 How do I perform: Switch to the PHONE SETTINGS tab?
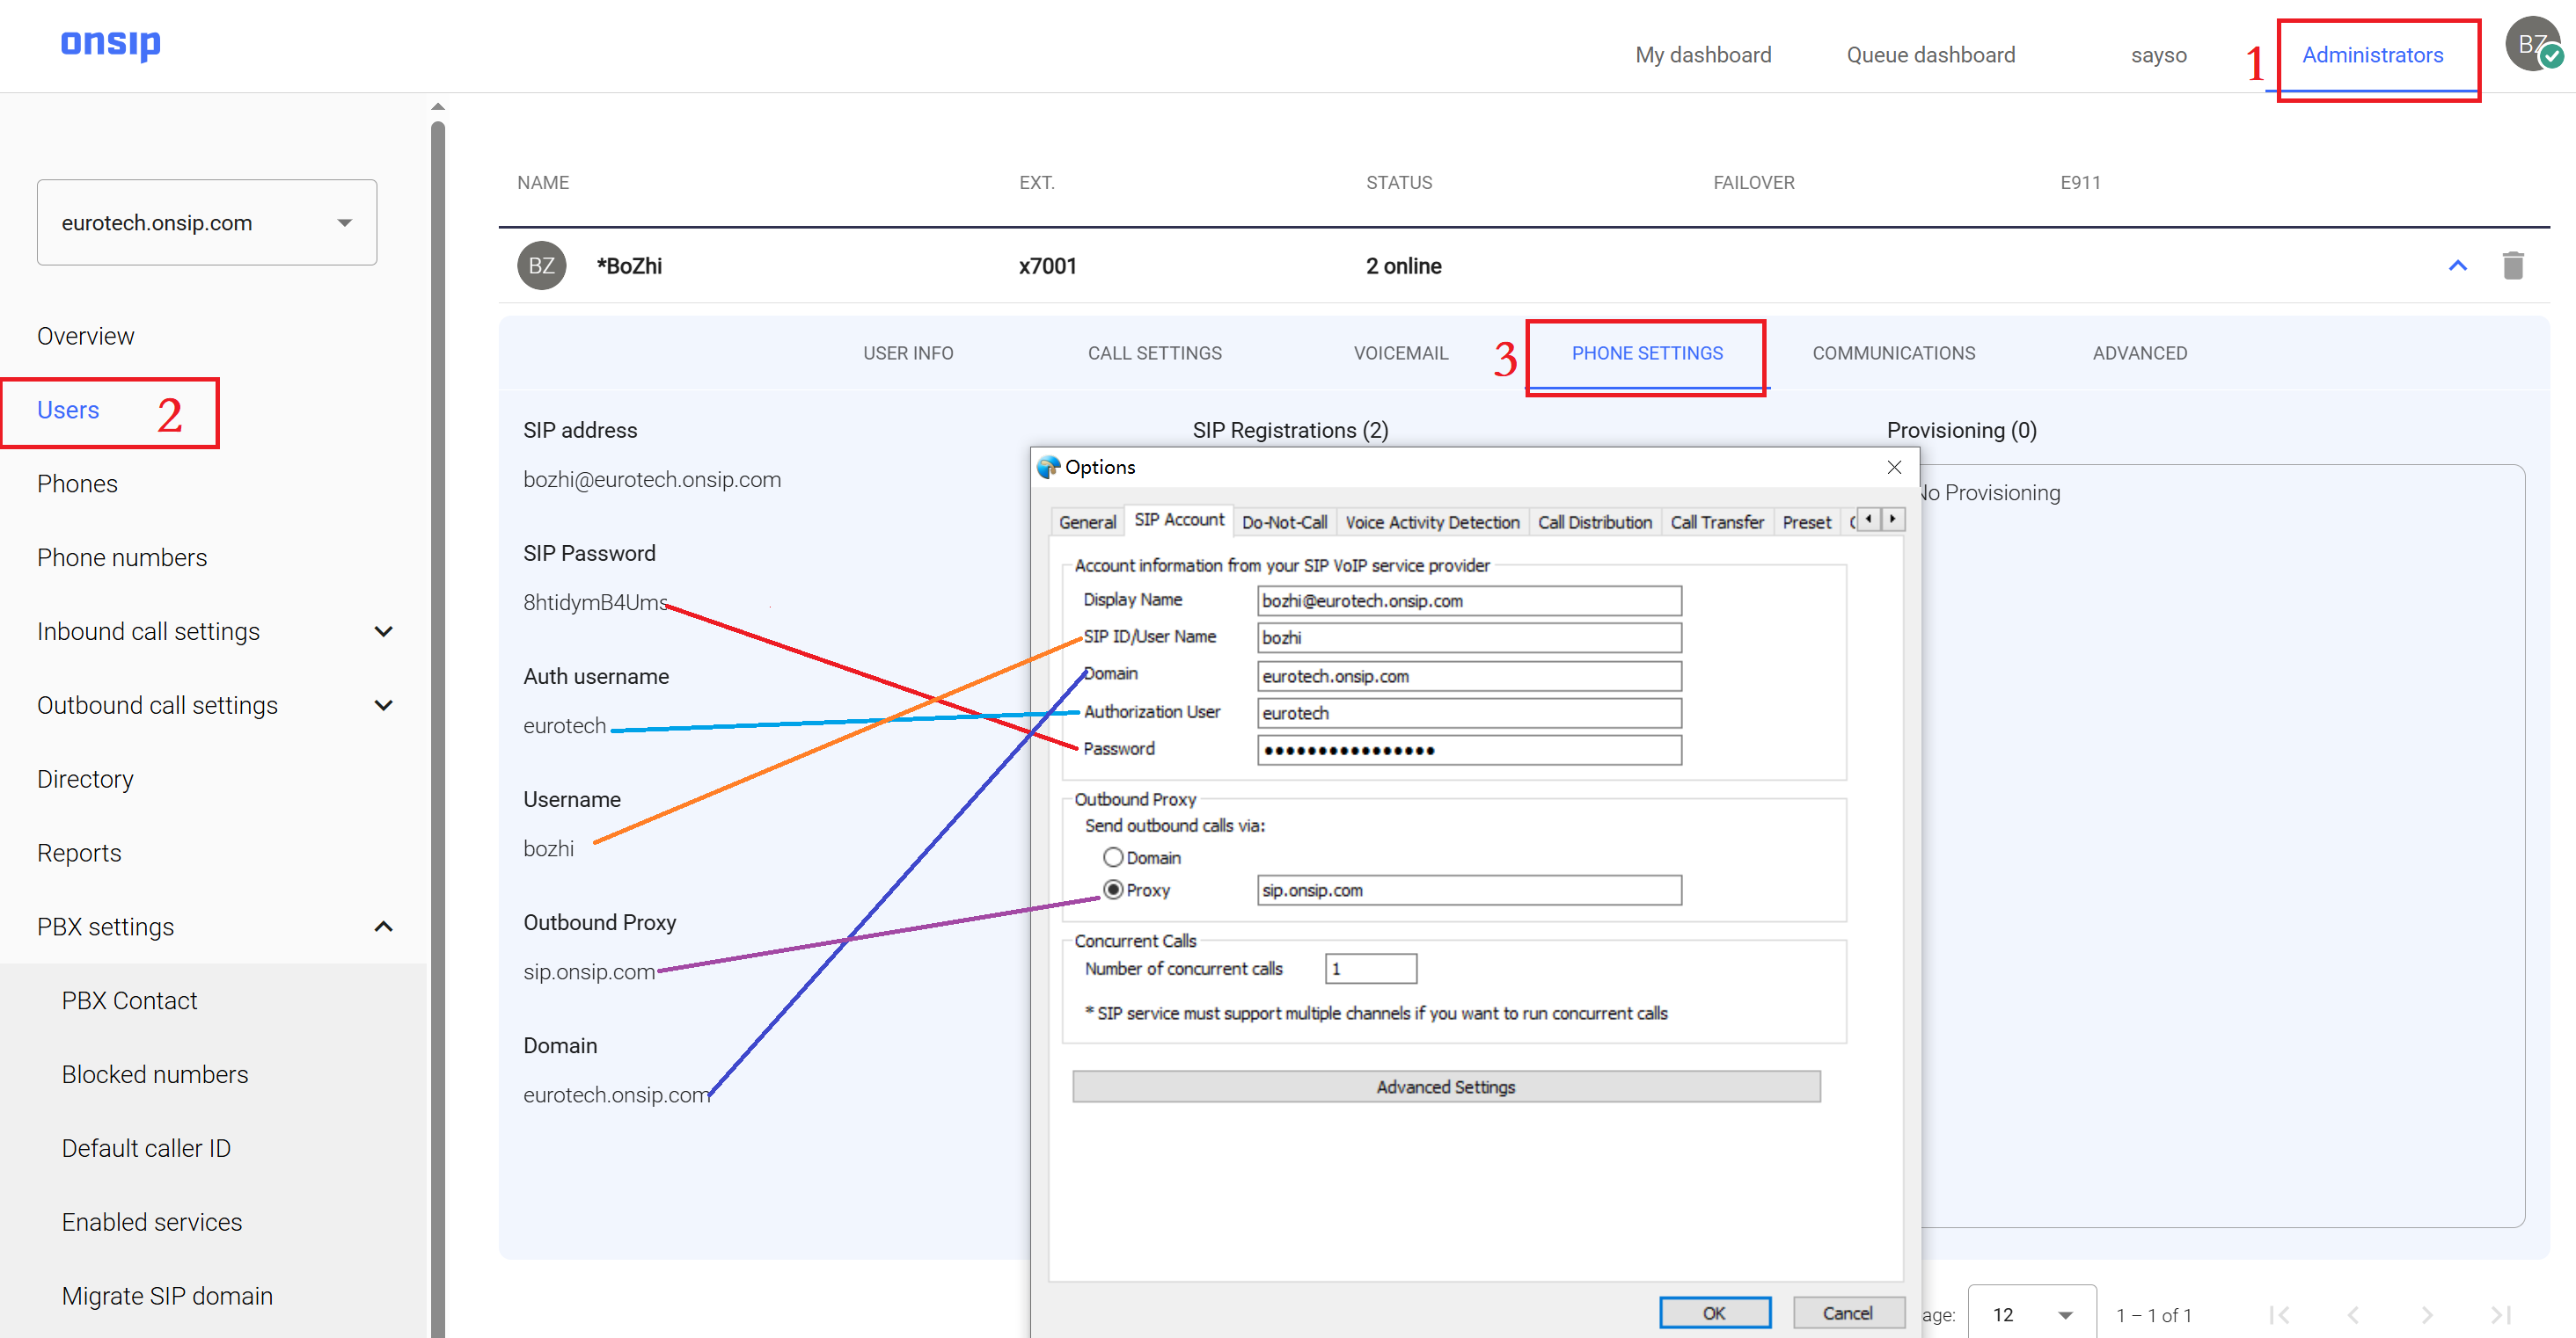(1647, 353)
